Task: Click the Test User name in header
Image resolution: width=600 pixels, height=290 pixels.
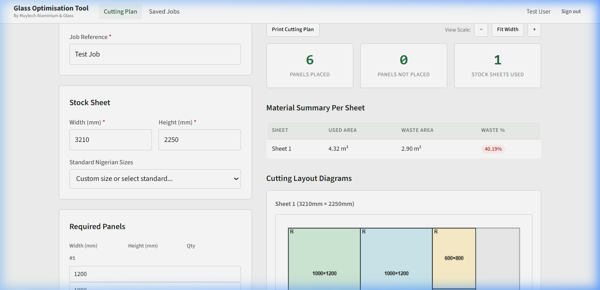Action: [539, 11]
